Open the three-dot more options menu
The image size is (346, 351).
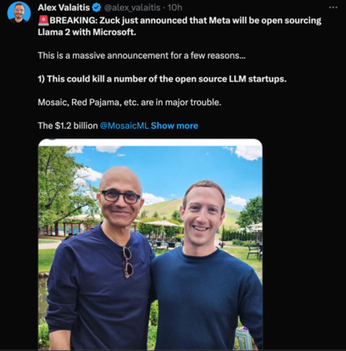point(333,7)
